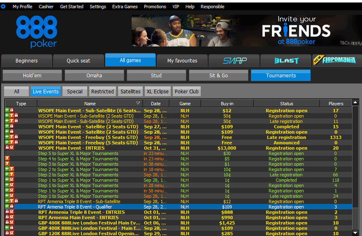The width and height of the screenshot is (362, 236).
Task: Click the lock icon in the $12 WSOPE Sub-Satellite row
Action: [11, 110]
